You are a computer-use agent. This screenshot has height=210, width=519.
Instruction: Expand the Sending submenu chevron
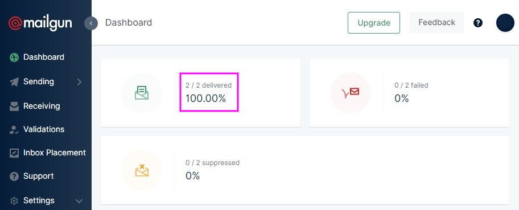coord(79,82)
